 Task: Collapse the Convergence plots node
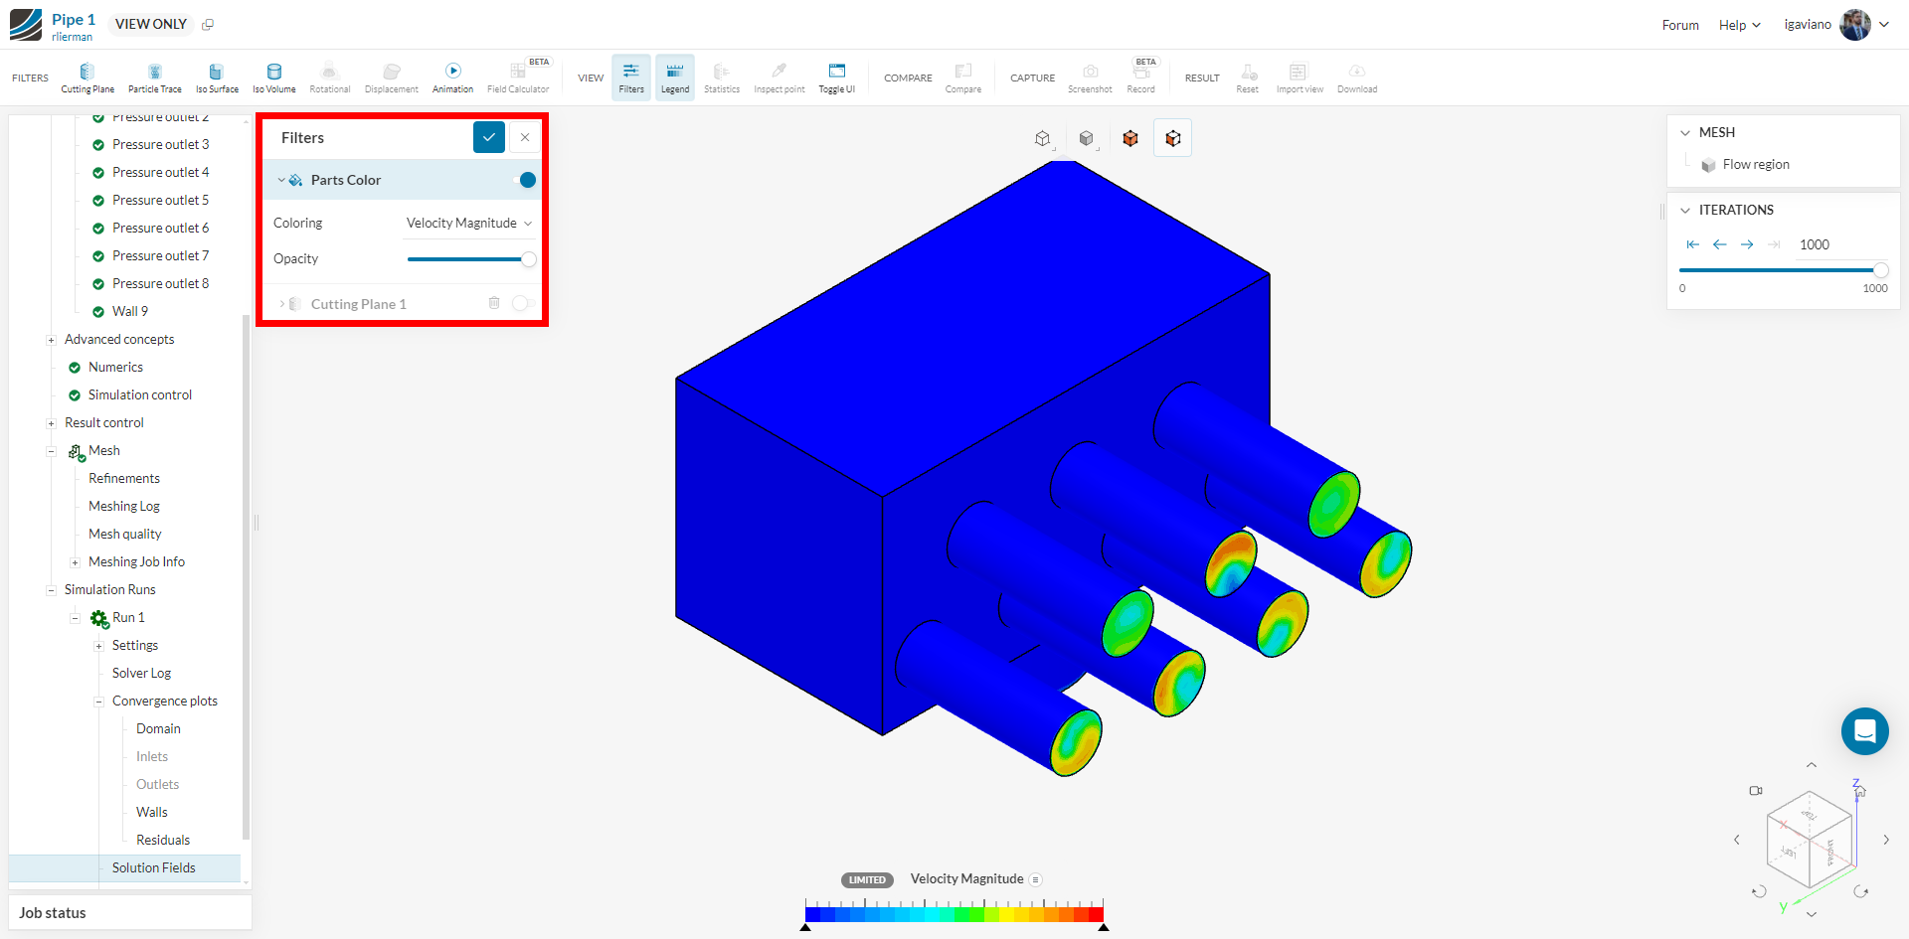[98, 702]
